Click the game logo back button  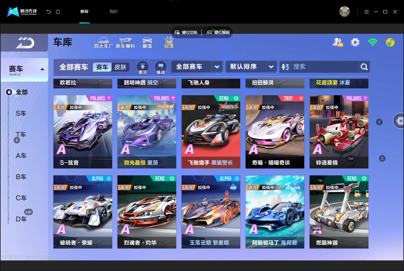pos(25,43)
